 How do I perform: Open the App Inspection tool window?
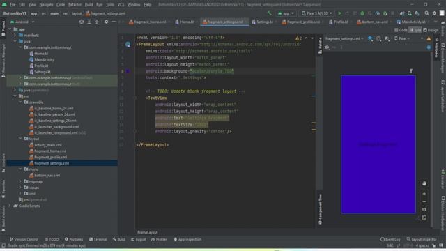[187, 239]
